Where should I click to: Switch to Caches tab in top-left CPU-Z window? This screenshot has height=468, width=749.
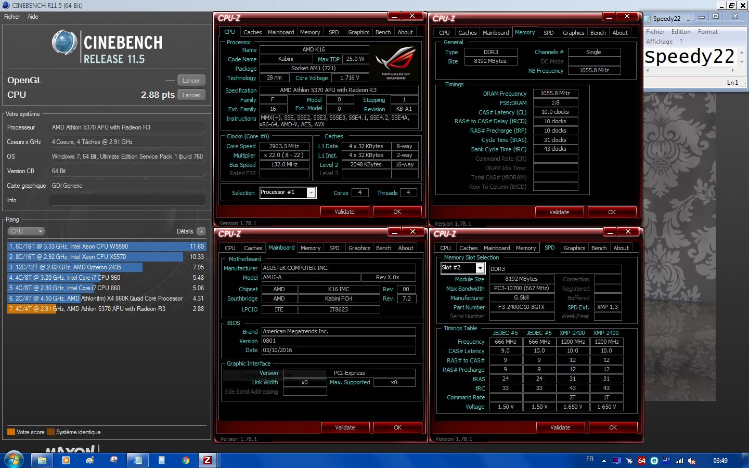pos(253,32)
